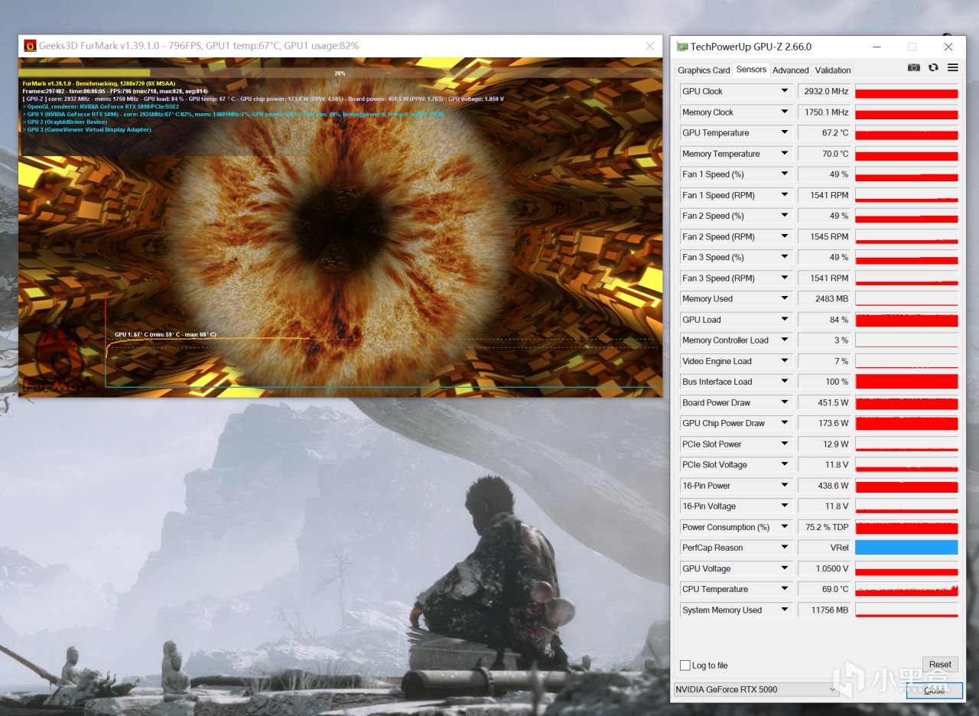Click the GPU-Z app icon in title bar
979x716 pixels.
[x=682, y=47]
